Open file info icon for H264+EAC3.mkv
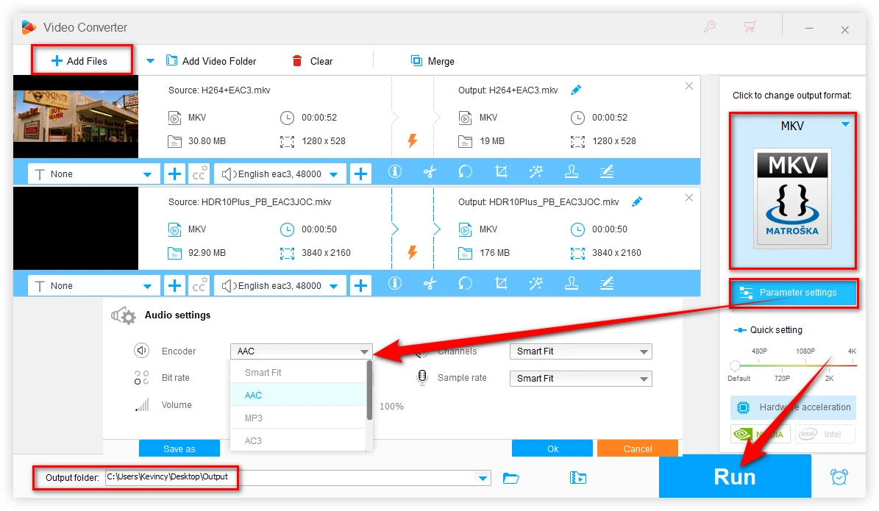The width and height of the screenshot is (879, 511). pos(395,172)
